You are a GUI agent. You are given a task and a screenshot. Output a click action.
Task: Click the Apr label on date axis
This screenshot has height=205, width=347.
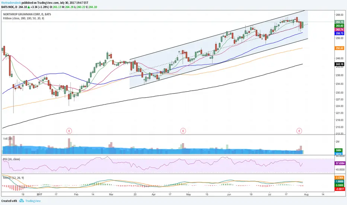(x=154, y=194)
